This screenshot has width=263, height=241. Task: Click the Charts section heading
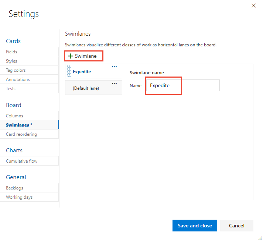pyautogui.click(x=14, y=150)
